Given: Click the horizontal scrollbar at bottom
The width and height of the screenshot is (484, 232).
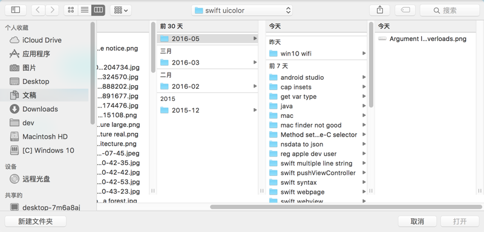Looking at the screenshot, I should coord(345,207).
